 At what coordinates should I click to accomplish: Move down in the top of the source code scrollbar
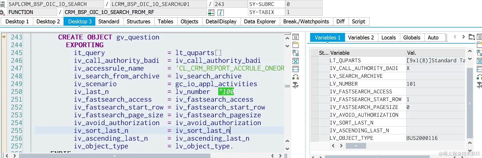(287, 46)
